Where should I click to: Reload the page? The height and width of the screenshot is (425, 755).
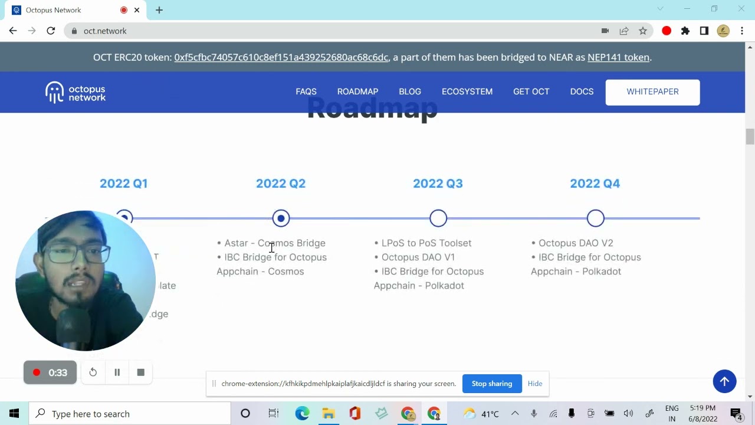coord(51,31)
